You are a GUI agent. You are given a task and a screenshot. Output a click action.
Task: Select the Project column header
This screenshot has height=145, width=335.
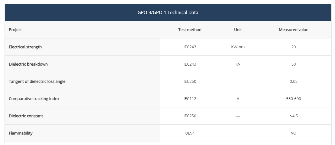click(x=15, y=30)
